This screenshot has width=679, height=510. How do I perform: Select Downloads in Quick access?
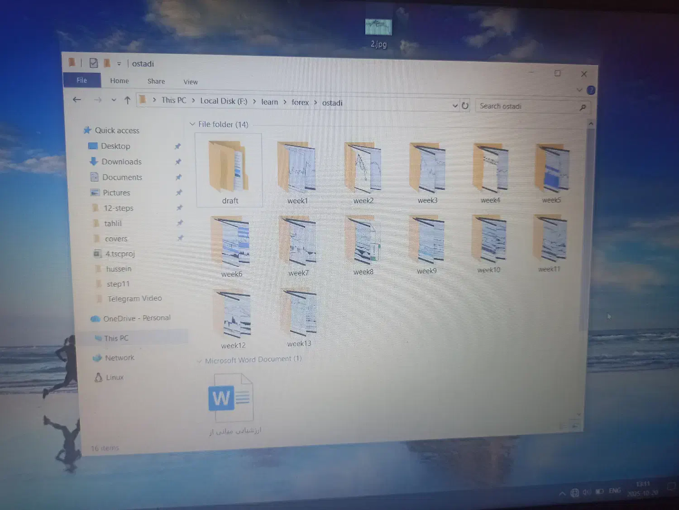[x=121, y=162]
